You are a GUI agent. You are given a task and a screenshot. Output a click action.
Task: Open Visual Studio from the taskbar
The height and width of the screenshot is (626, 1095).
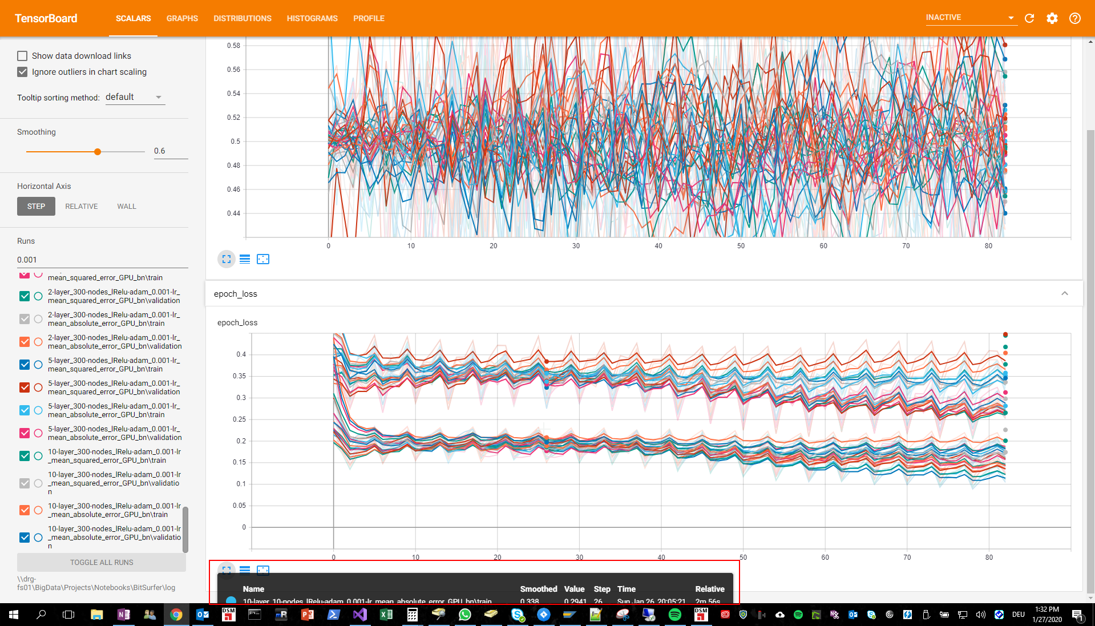point(360,615)
